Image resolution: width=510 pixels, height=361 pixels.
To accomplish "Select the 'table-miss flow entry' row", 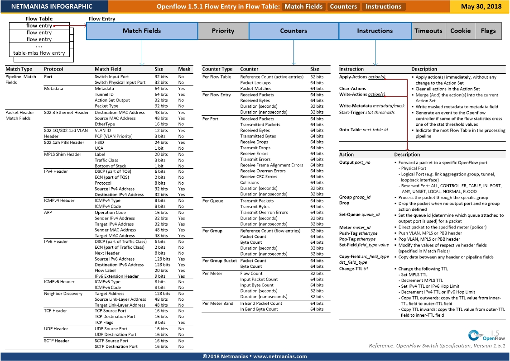I will [39, 53].
